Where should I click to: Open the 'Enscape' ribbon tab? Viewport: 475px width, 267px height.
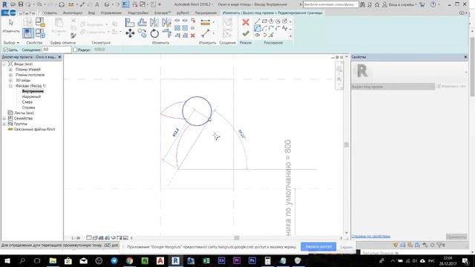(163, 13)
